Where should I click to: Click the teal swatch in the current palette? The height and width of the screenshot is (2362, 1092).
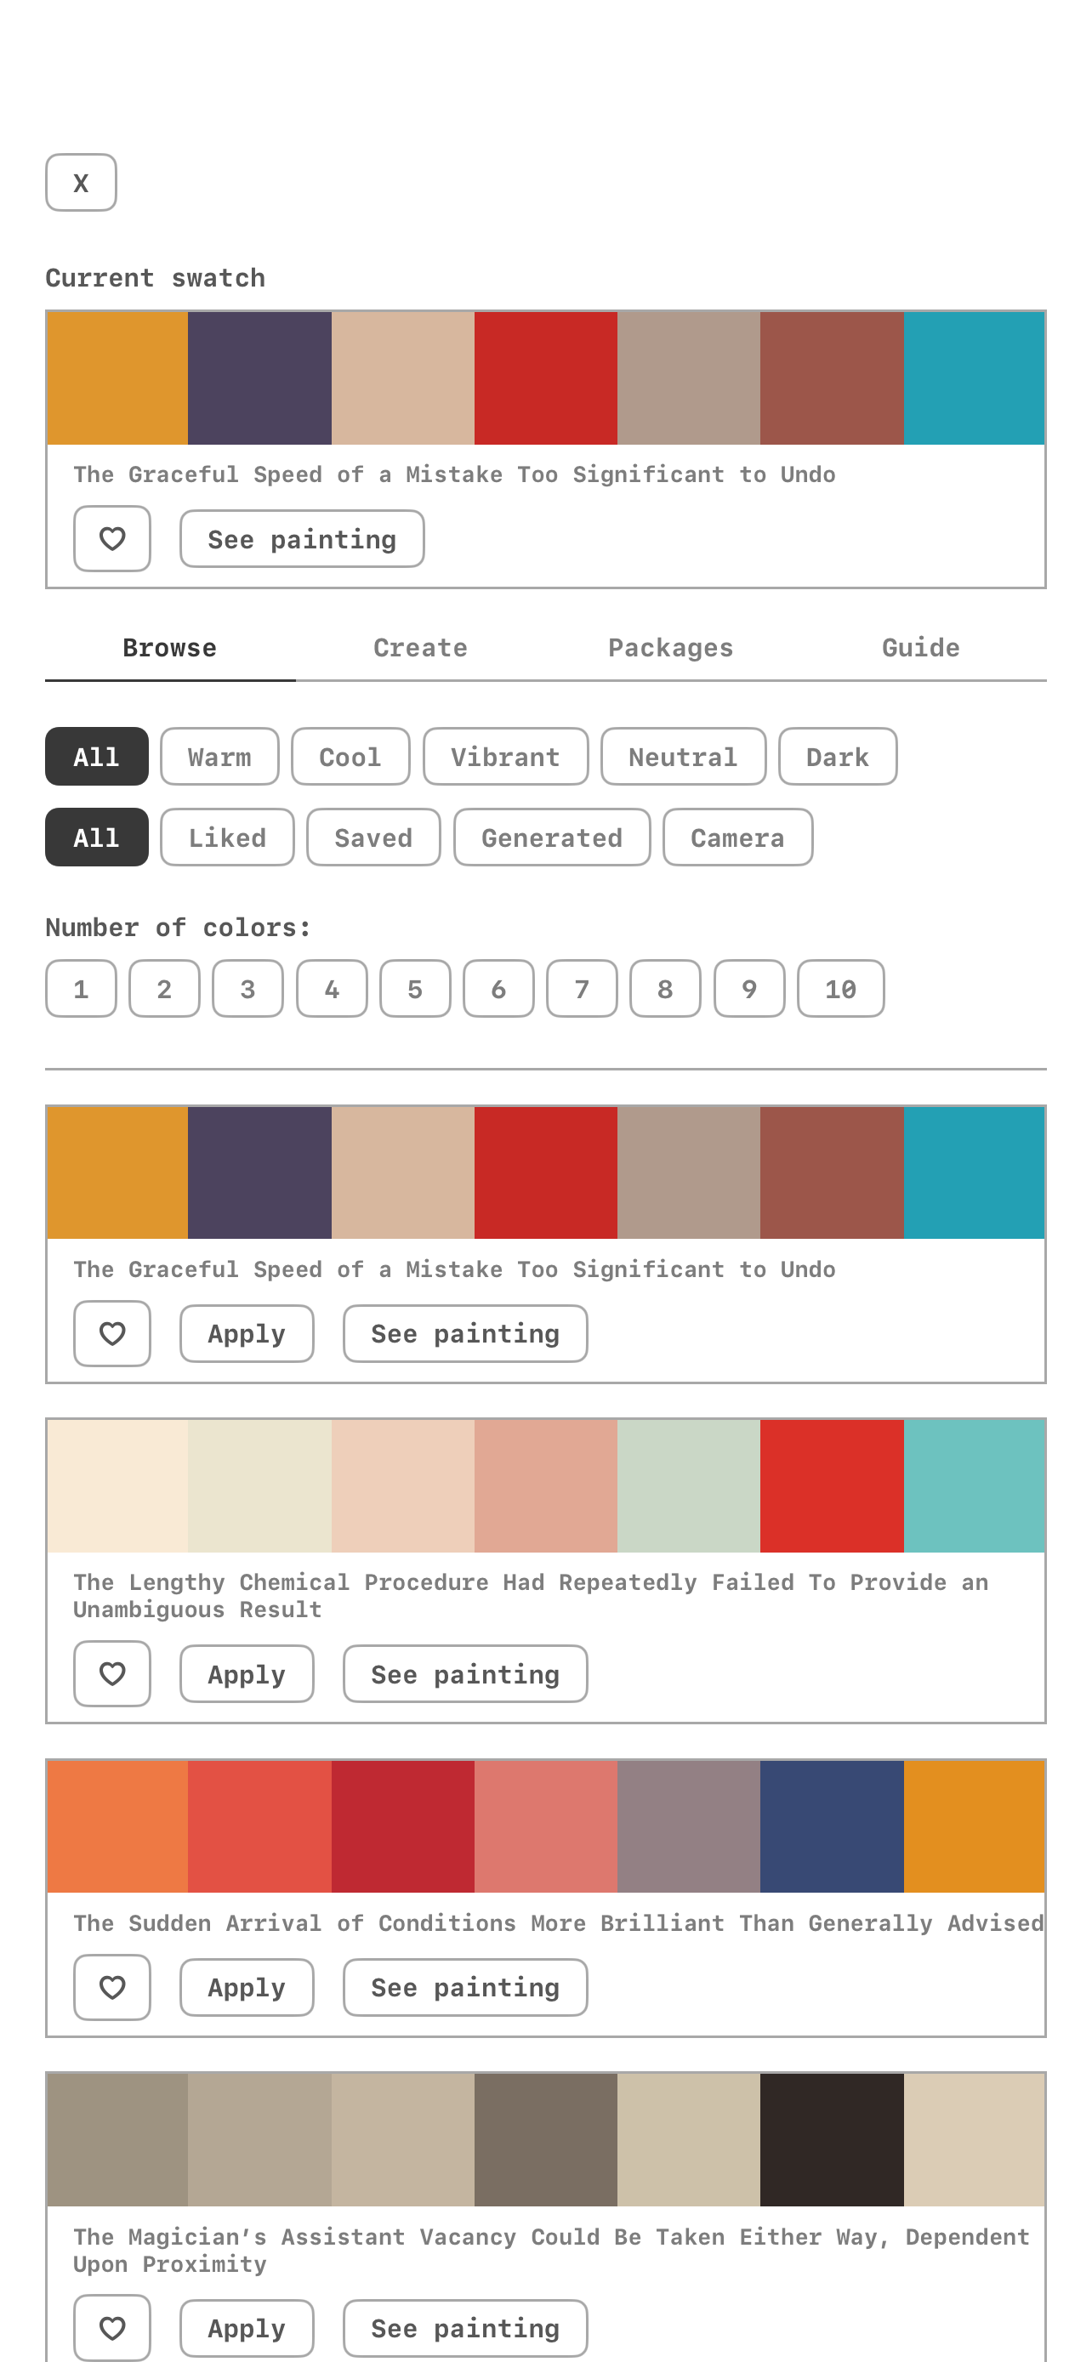pyautogui.click(x=975, y=377)
